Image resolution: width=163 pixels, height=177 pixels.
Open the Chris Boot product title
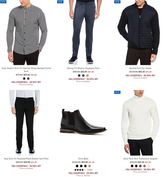[x=83, y=159]
